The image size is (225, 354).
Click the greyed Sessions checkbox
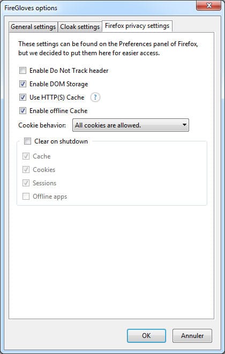(26, 183)
